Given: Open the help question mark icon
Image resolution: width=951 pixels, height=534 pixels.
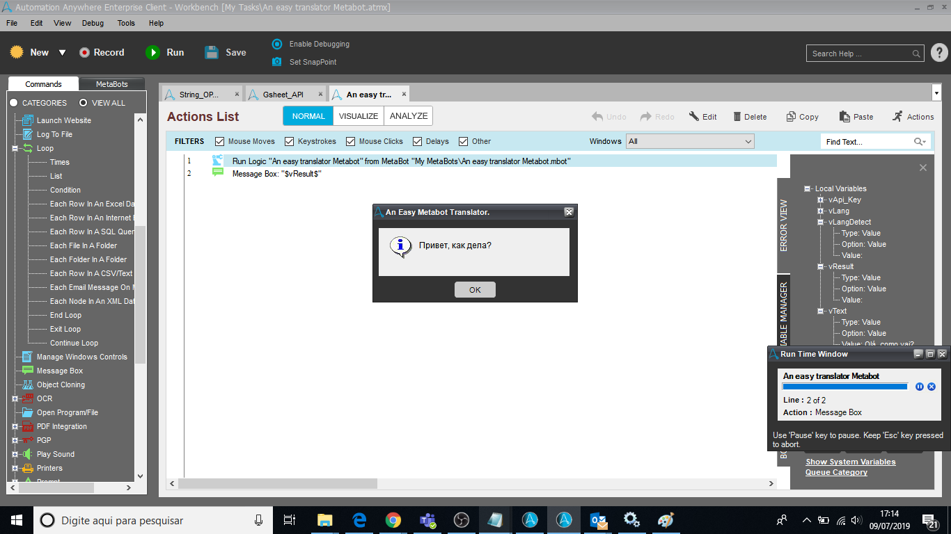Looking at the screenshot, I should [938, 53].
